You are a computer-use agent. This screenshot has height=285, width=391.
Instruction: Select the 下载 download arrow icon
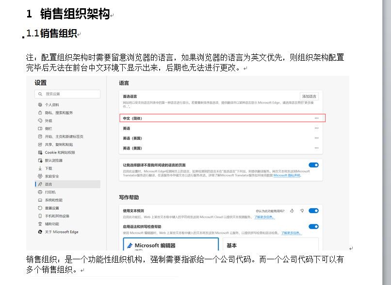[40, 168]
